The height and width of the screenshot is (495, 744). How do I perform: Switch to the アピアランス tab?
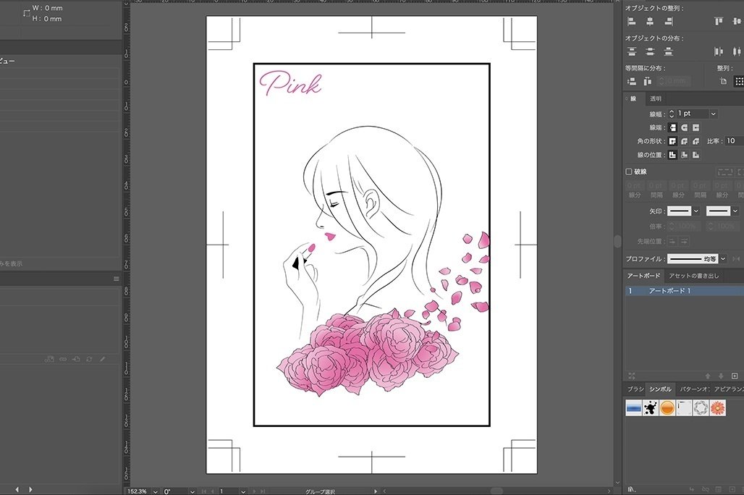(728, 389)
